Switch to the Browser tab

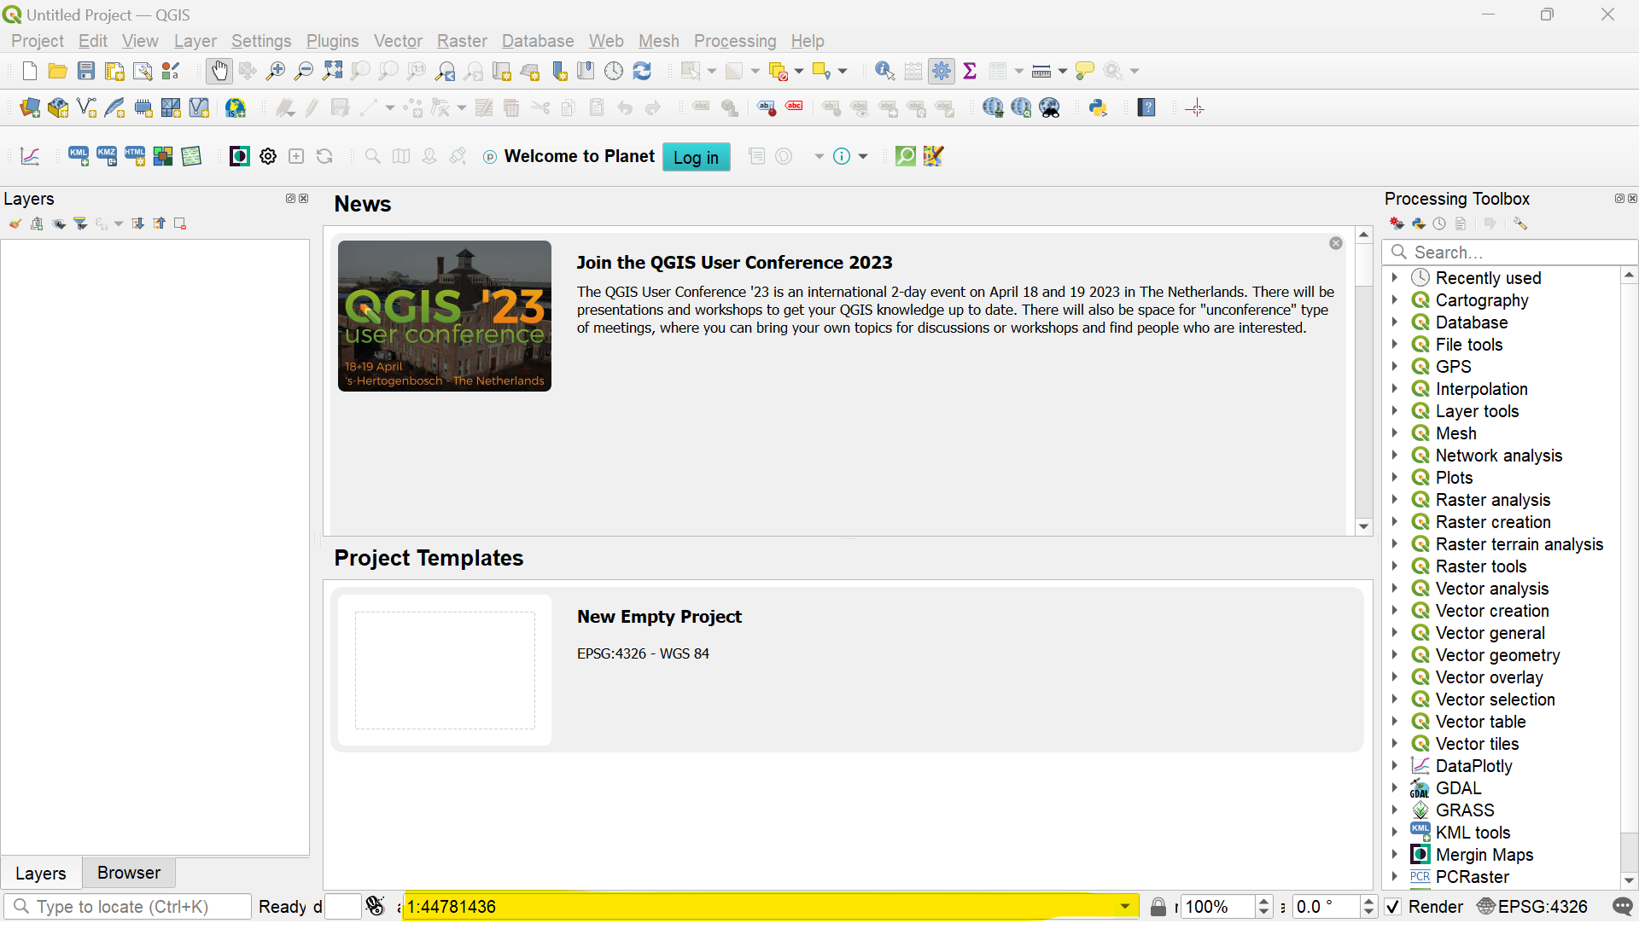[x=128, y=872]
